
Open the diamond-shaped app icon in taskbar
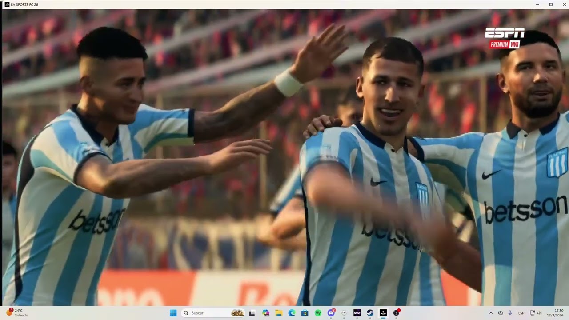click(344, 313)
